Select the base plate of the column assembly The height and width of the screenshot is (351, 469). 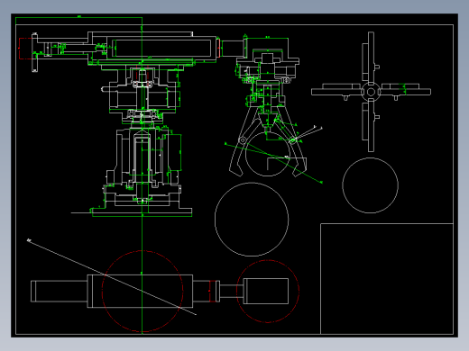(142, 212)
